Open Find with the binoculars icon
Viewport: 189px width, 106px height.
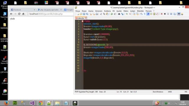(119, 14)
